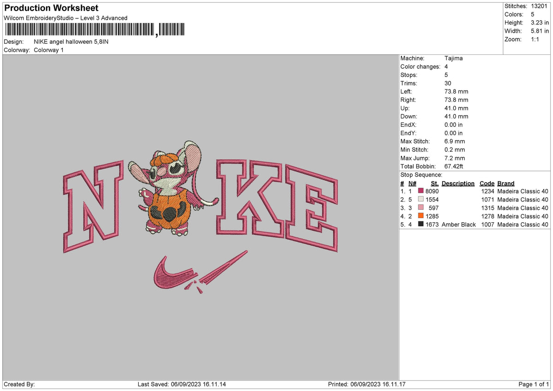Click the Total Bobbin value 67.42ft
The width and height of the screenshot is (553, 391).
455,166
